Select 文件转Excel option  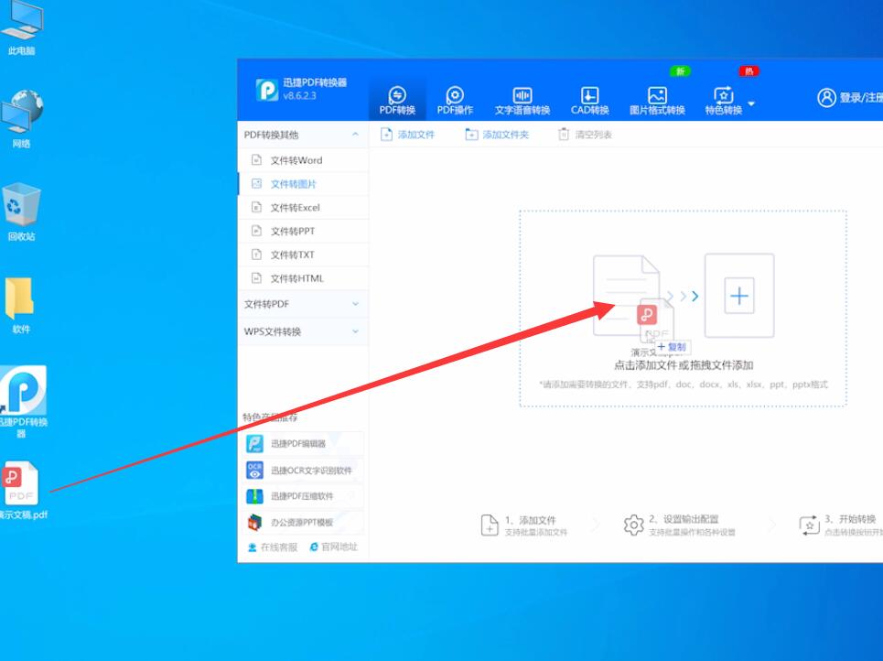[x=304, y=208]
